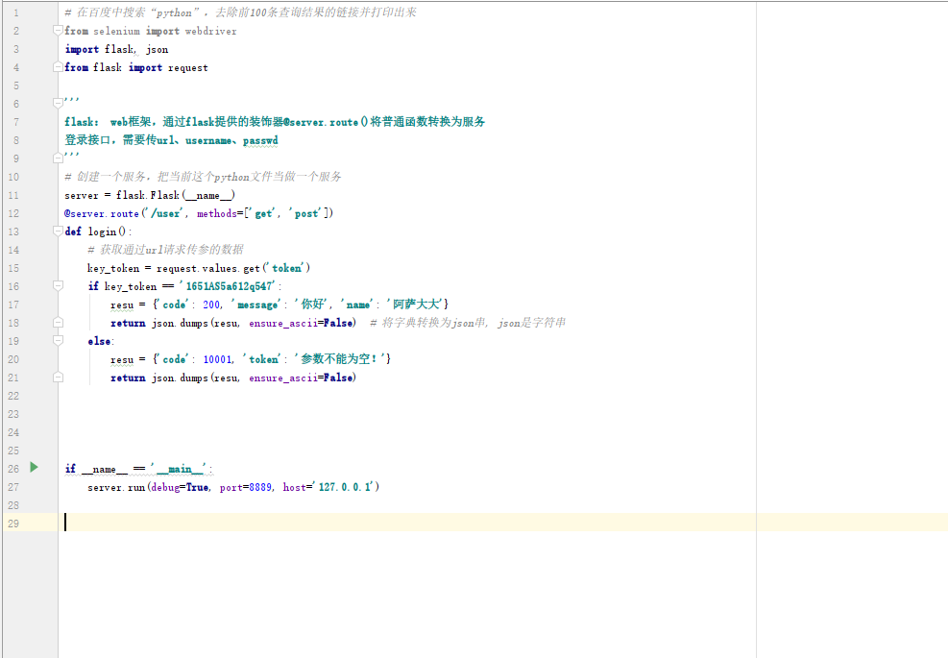Click 'request.values.get' call
The height and width of the screenshot is (658, 948).
point(208,269)
